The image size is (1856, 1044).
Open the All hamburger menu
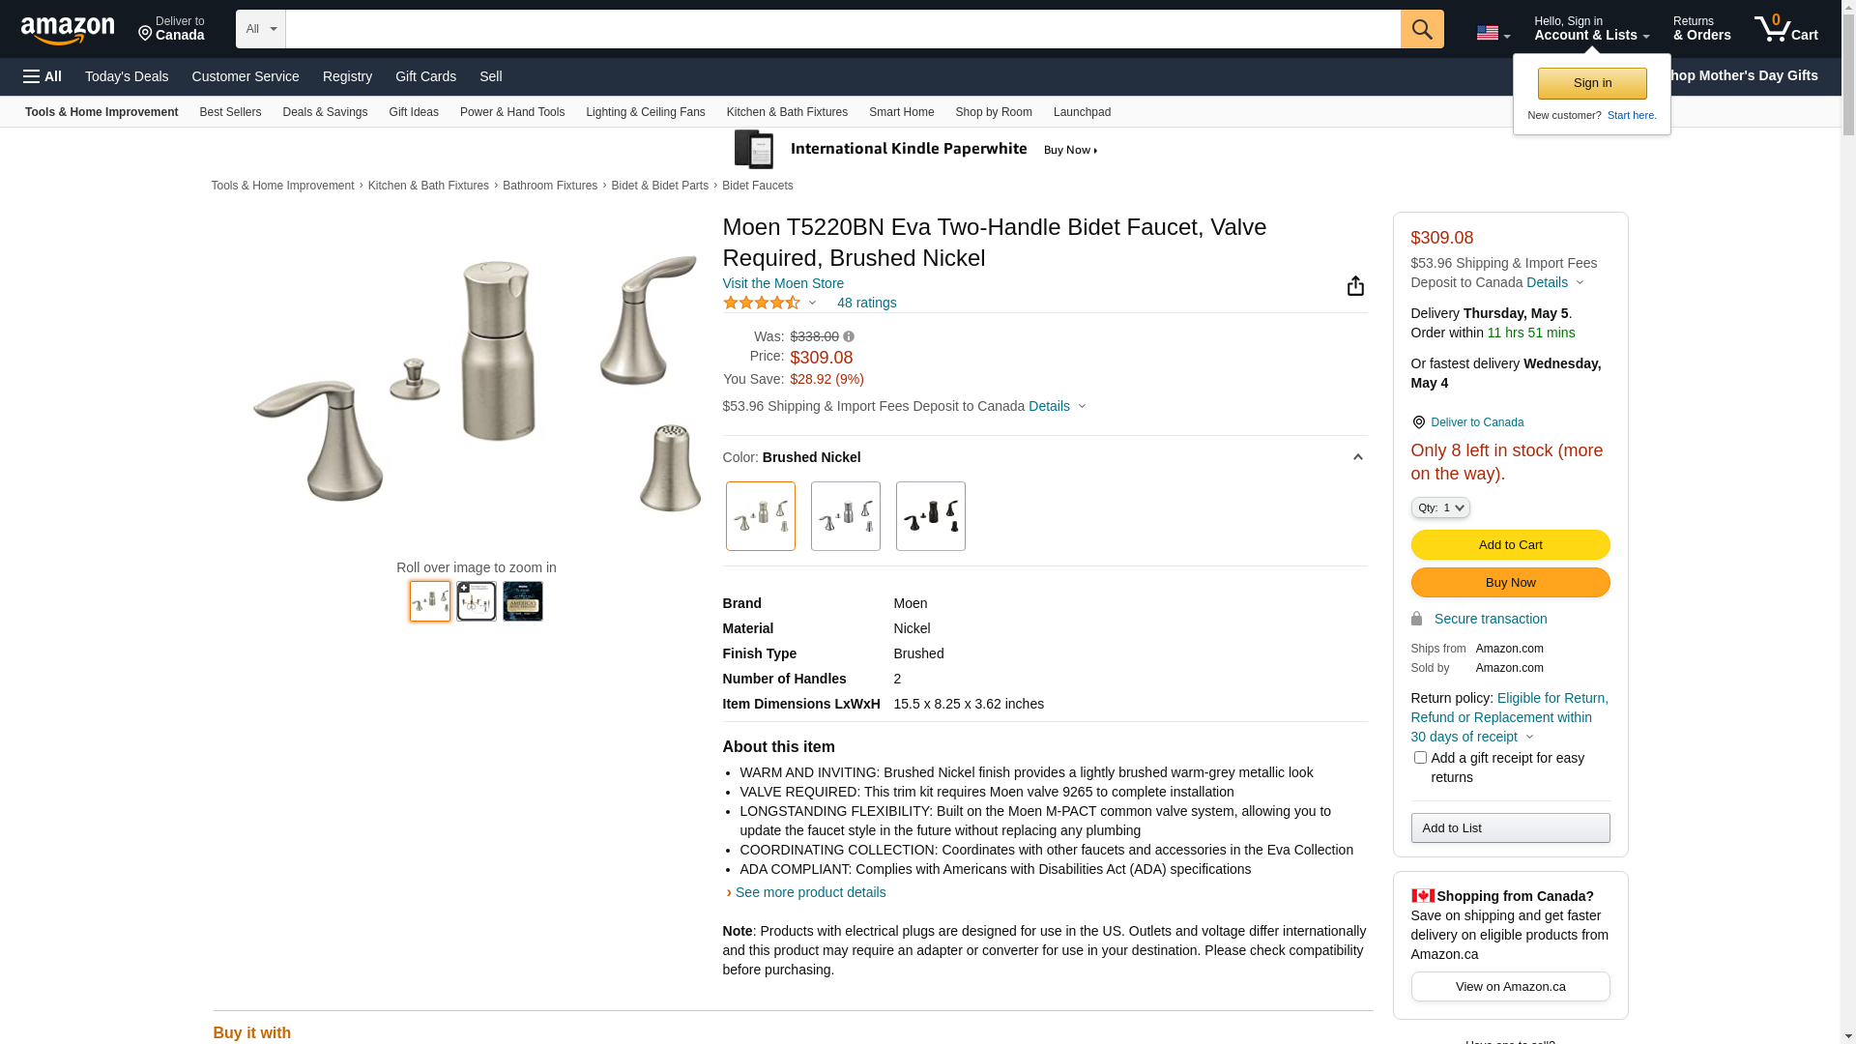(43, 76)
